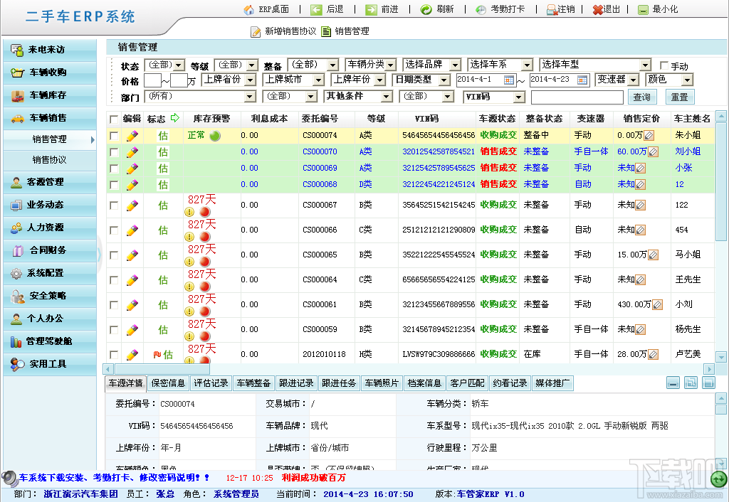The width and height of the screenshot is (729, 502).
Task: Click the pencil edit icon for CS000074
Action: click(132, 135)
